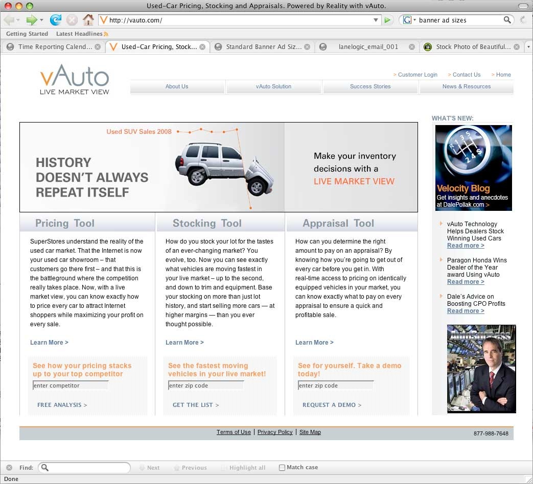This screenshot has height=484, width=533.
Task: Open the URL history dropdown arrow
Action: point(376,20)
